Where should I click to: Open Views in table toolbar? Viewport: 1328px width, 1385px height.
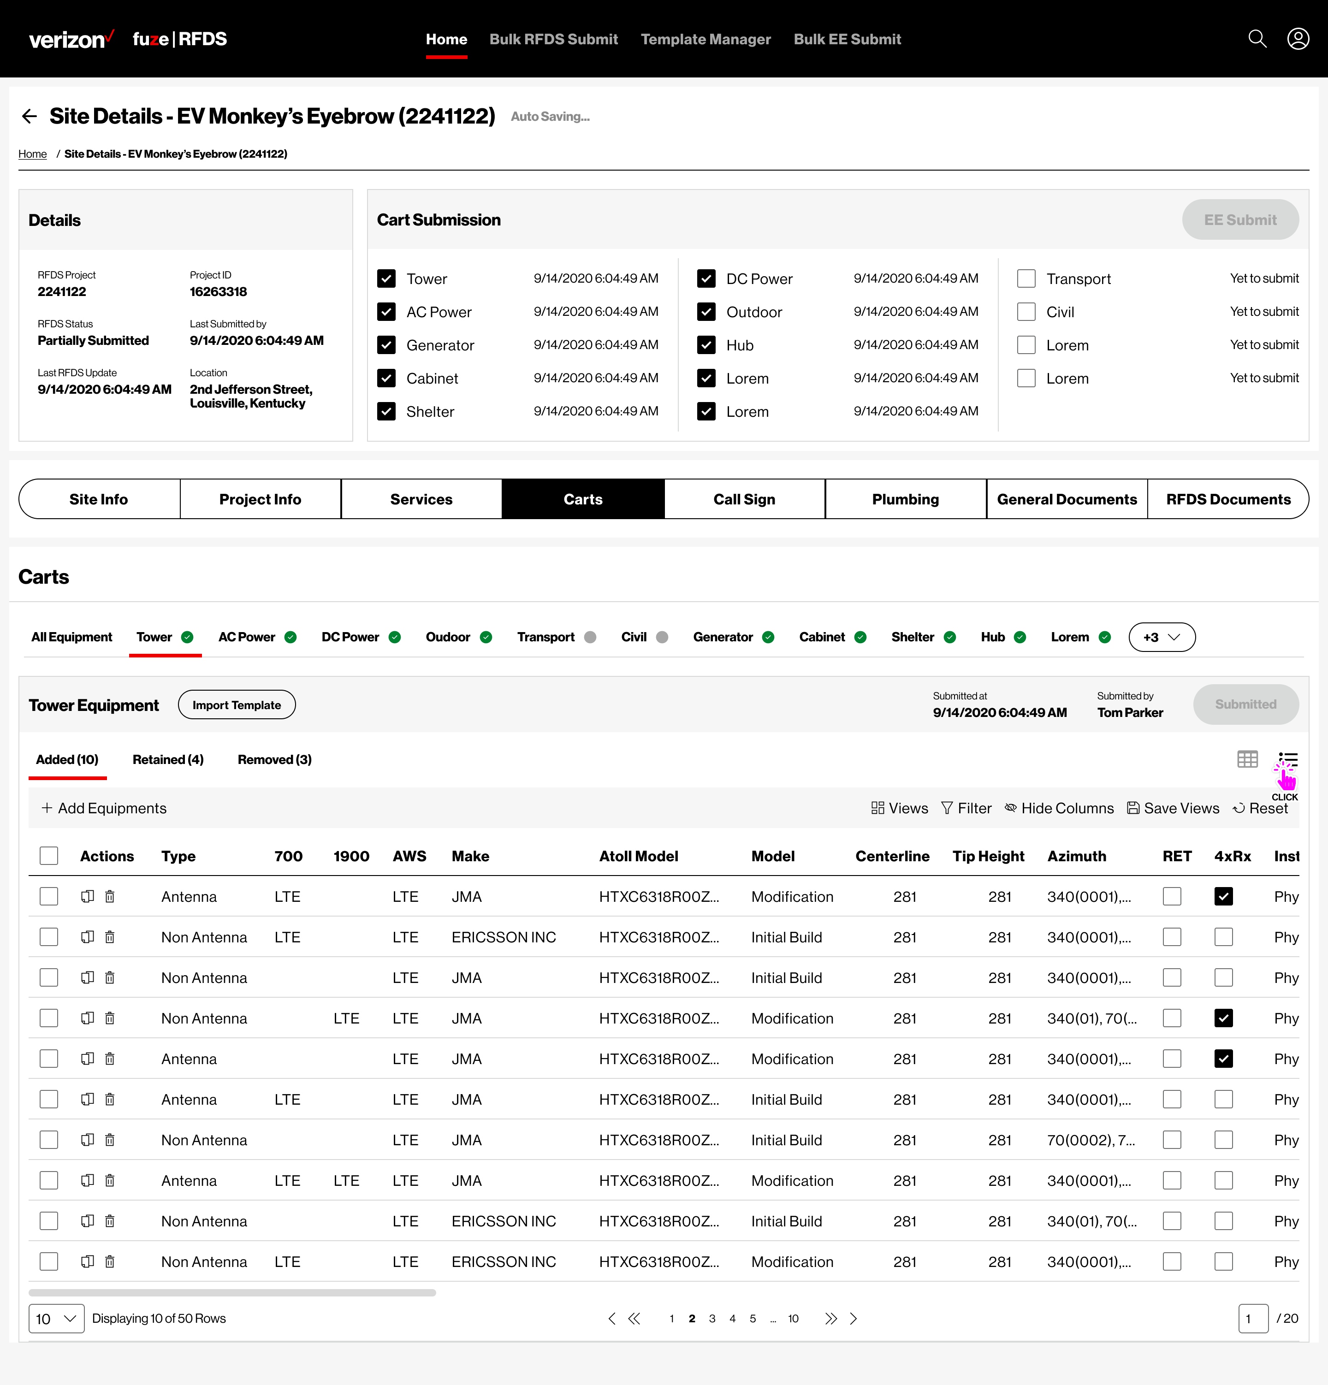(900, 808)
